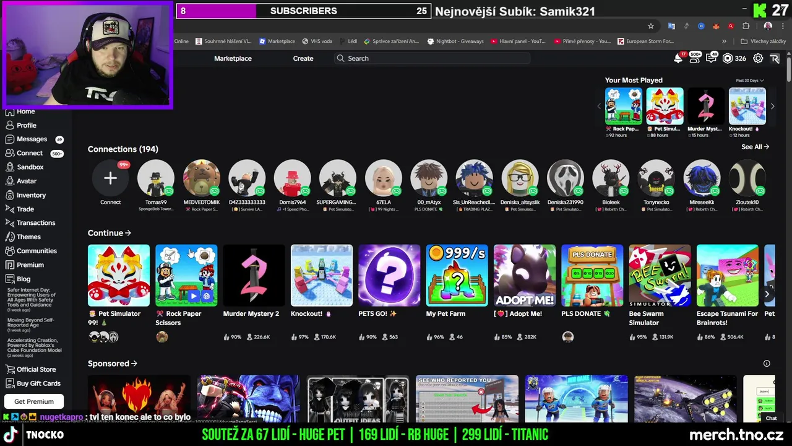
Task: Open Všechny záložky bookmarks folder
Action: tap(764, 42)
